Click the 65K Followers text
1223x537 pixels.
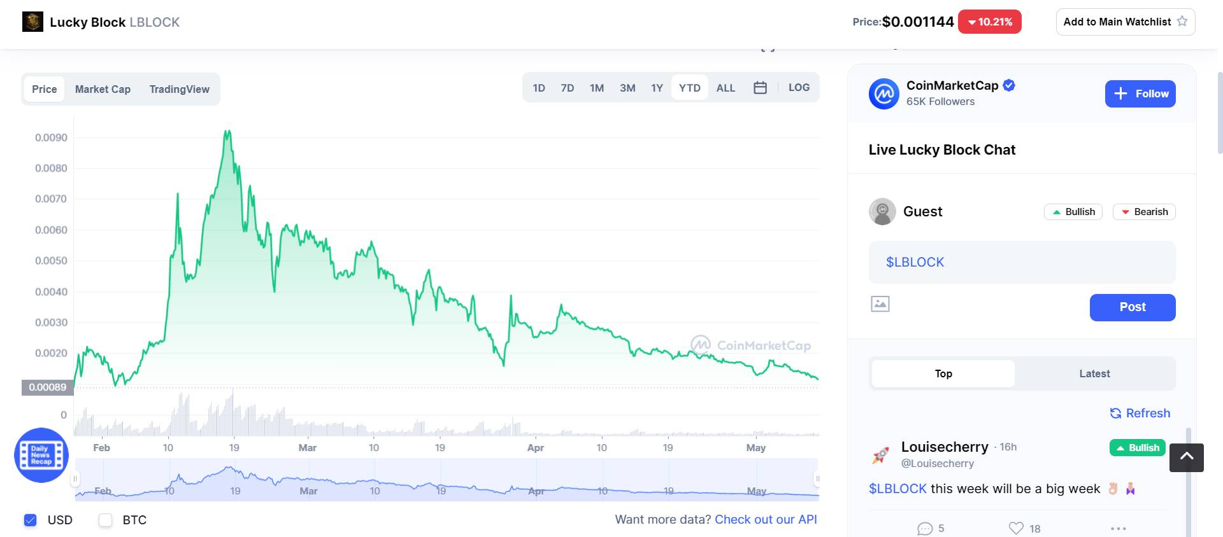[x=940, y=101]
